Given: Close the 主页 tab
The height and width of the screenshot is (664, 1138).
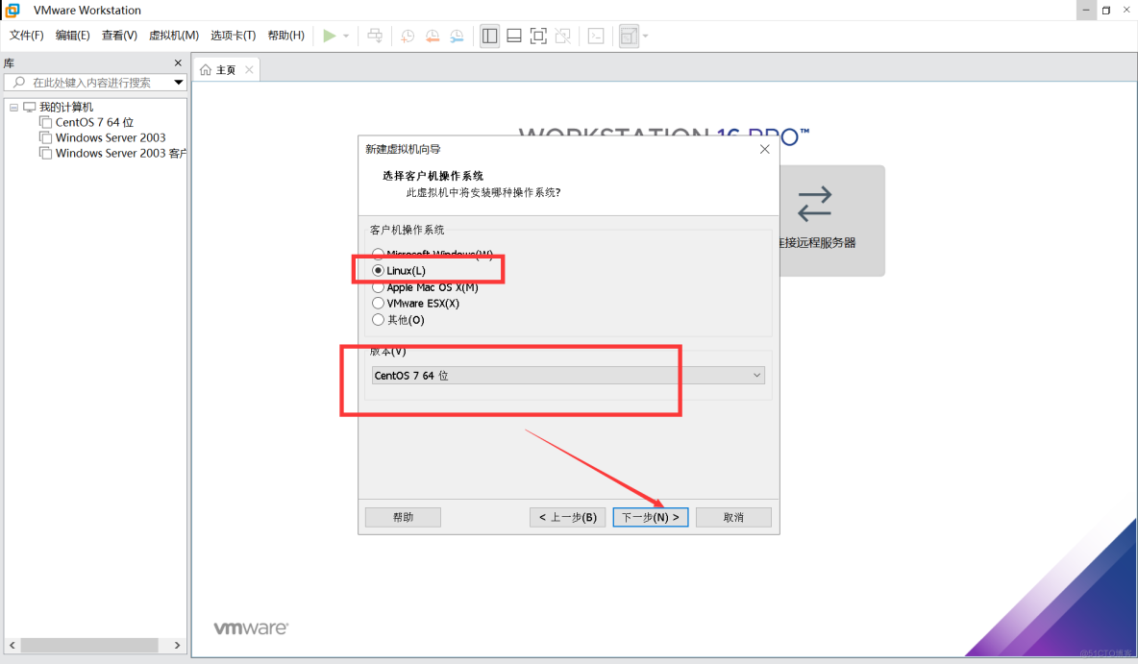Looking at the screenshot, I should [x=249, y=69].
